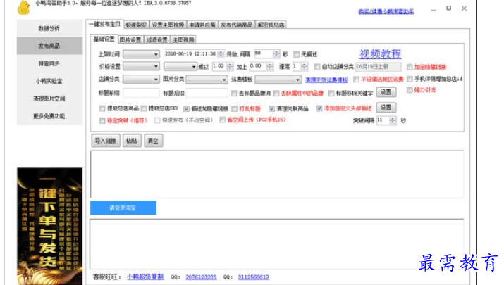The width and height of the screenshot is (504, 285).
Task: Uncheck the 清理关联商品 checkbox
Action: pyautogui.click(x=271, y=109)
